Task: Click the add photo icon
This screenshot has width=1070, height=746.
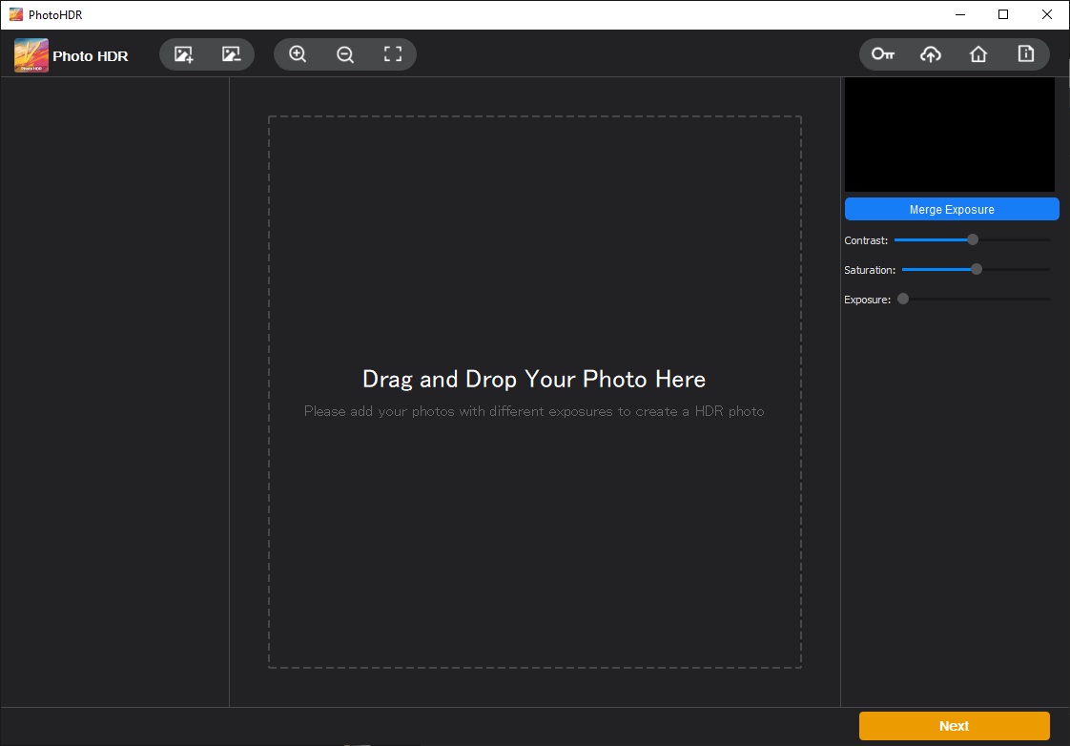Action: point(183,54)
